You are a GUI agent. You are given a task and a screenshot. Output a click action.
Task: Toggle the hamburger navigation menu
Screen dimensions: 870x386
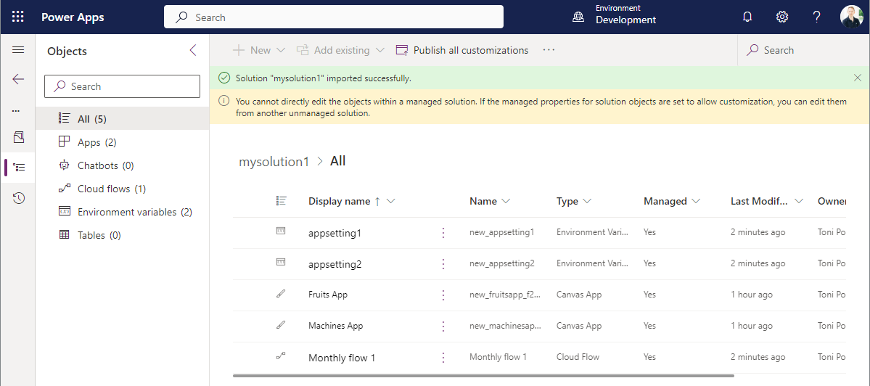[x=18, y=50]
